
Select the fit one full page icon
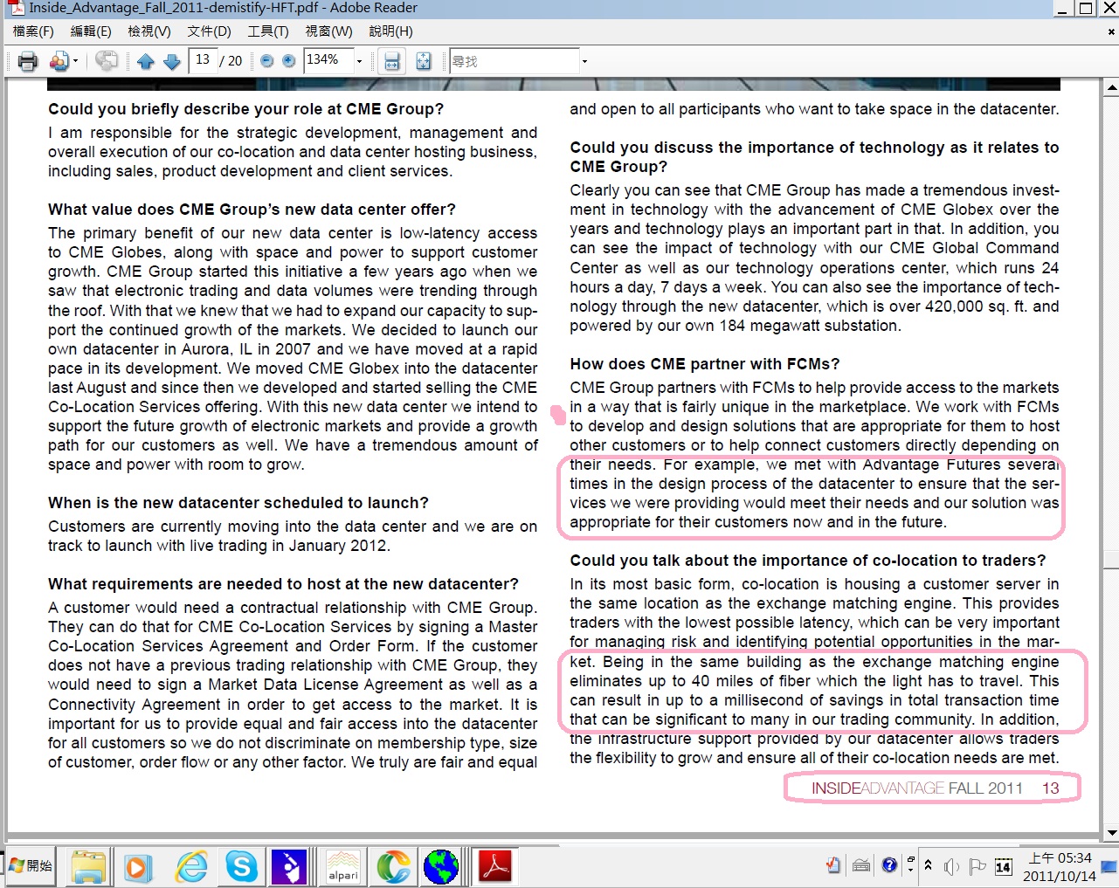(x=424, y=61)
